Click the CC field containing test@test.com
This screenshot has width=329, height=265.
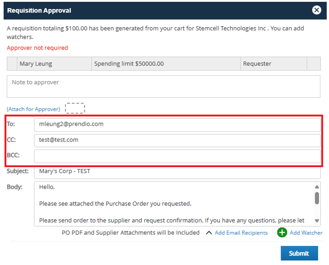point(177,140)
